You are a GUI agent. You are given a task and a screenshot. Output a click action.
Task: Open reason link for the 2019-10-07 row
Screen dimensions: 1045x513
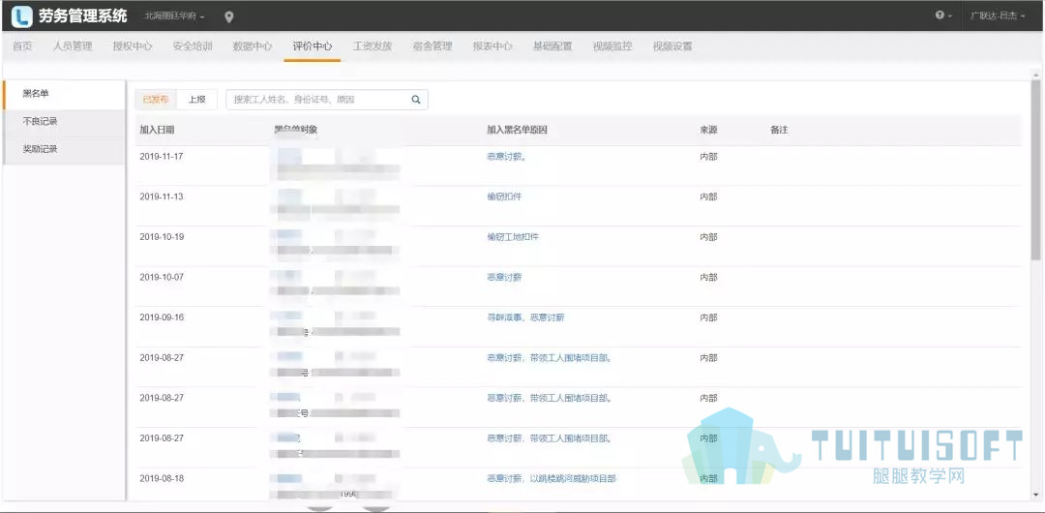(x=504, y=277)
